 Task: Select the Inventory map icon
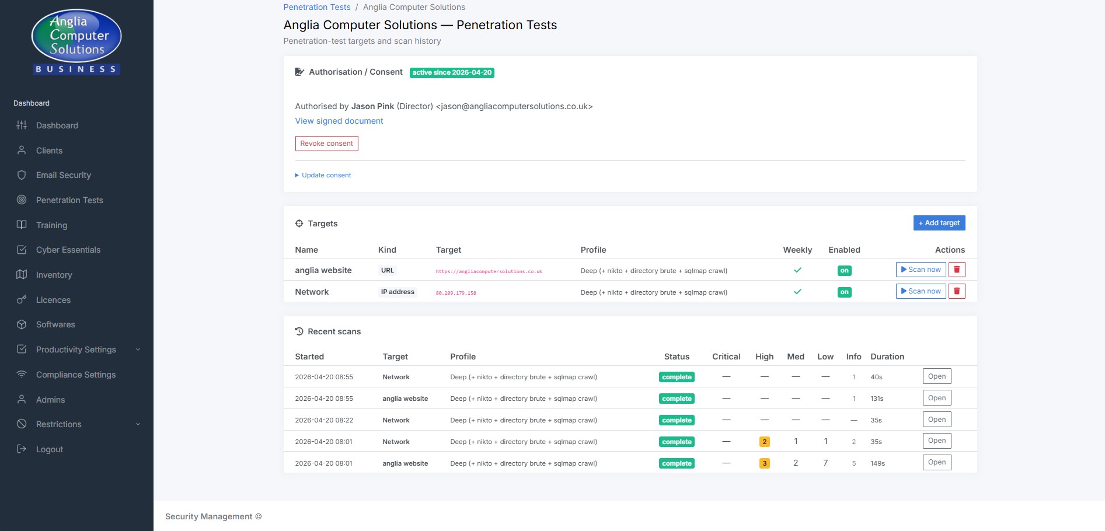pos(22,275)
